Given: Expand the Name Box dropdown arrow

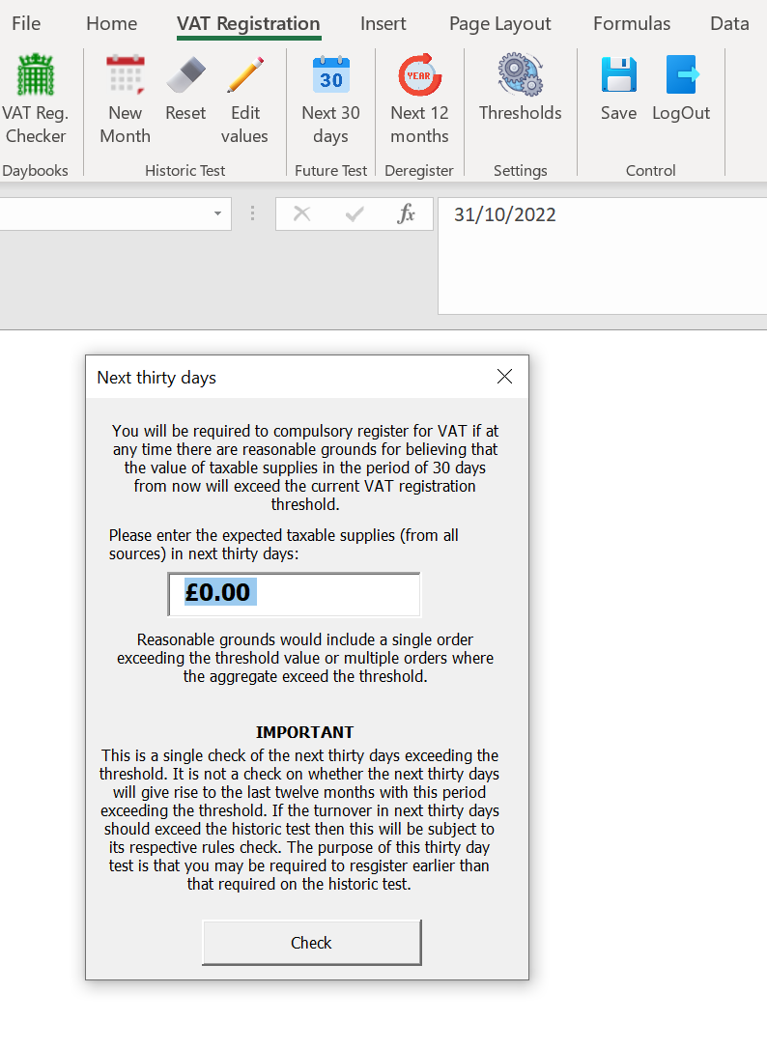Looking at the screenshot, I should 217,214.
